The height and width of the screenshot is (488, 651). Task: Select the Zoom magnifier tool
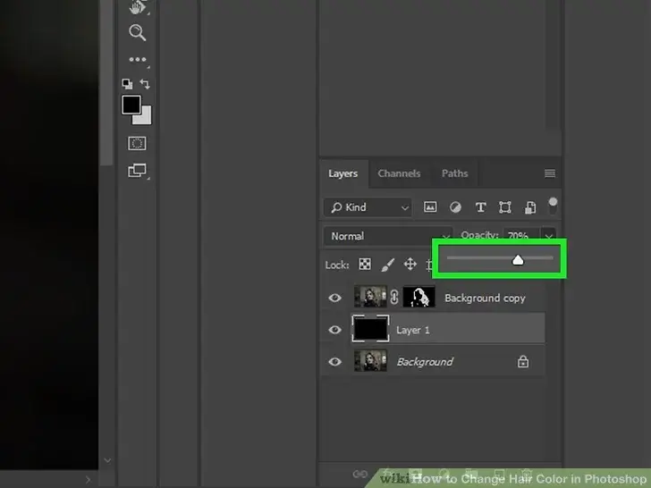point(137,33)
